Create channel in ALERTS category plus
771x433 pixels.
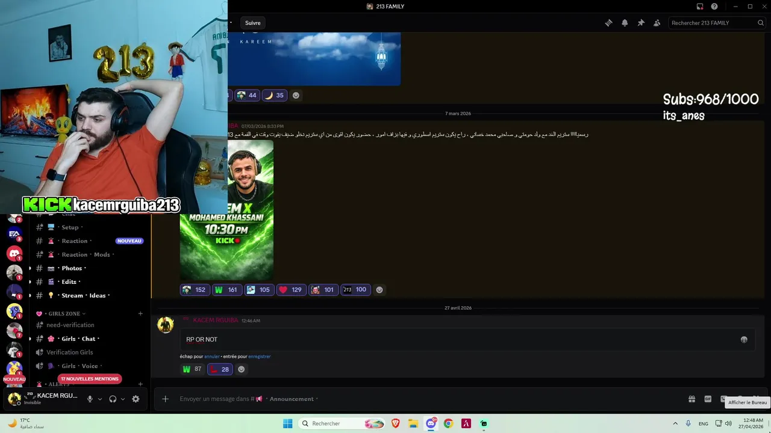(140, 384)
